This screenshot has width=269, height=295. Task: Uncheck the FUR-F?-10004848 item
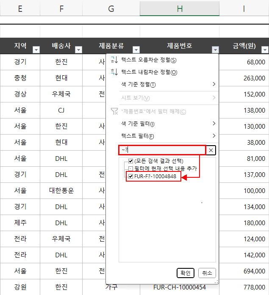pos(130,176)
